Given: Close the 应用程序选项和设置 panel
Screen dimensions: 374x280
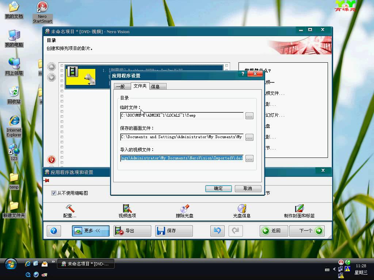Looking at the screenshot, I should click(x=323, y=171).
